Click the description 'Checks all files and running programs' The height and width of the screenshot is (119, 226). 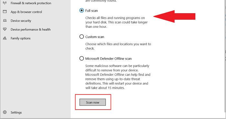117,22
